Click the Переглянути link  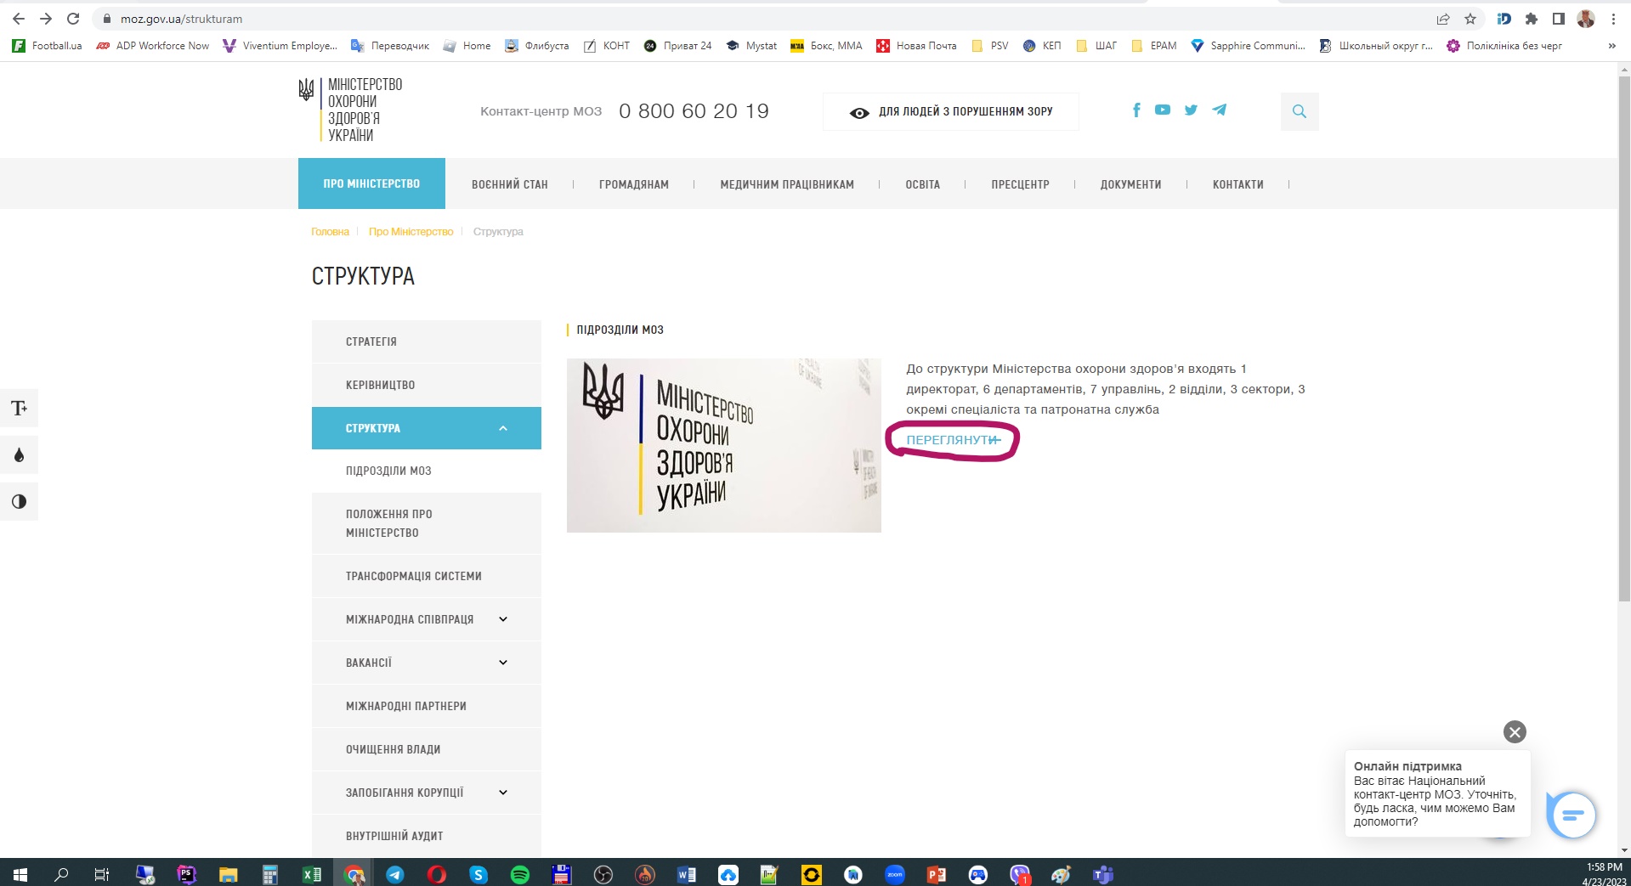951,440
